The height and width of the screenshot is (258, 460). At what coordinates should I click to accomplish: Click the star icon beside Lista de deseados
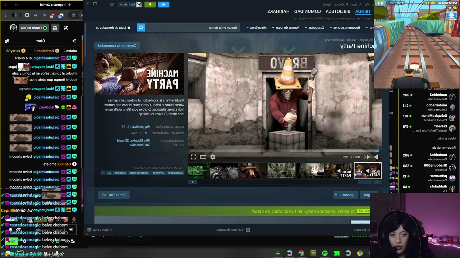pyautogui.click(x=129, y=27)
